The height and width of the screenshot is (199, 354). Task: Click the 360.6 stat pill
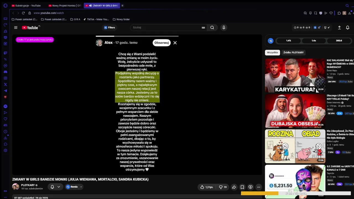(x=339, y=41)
